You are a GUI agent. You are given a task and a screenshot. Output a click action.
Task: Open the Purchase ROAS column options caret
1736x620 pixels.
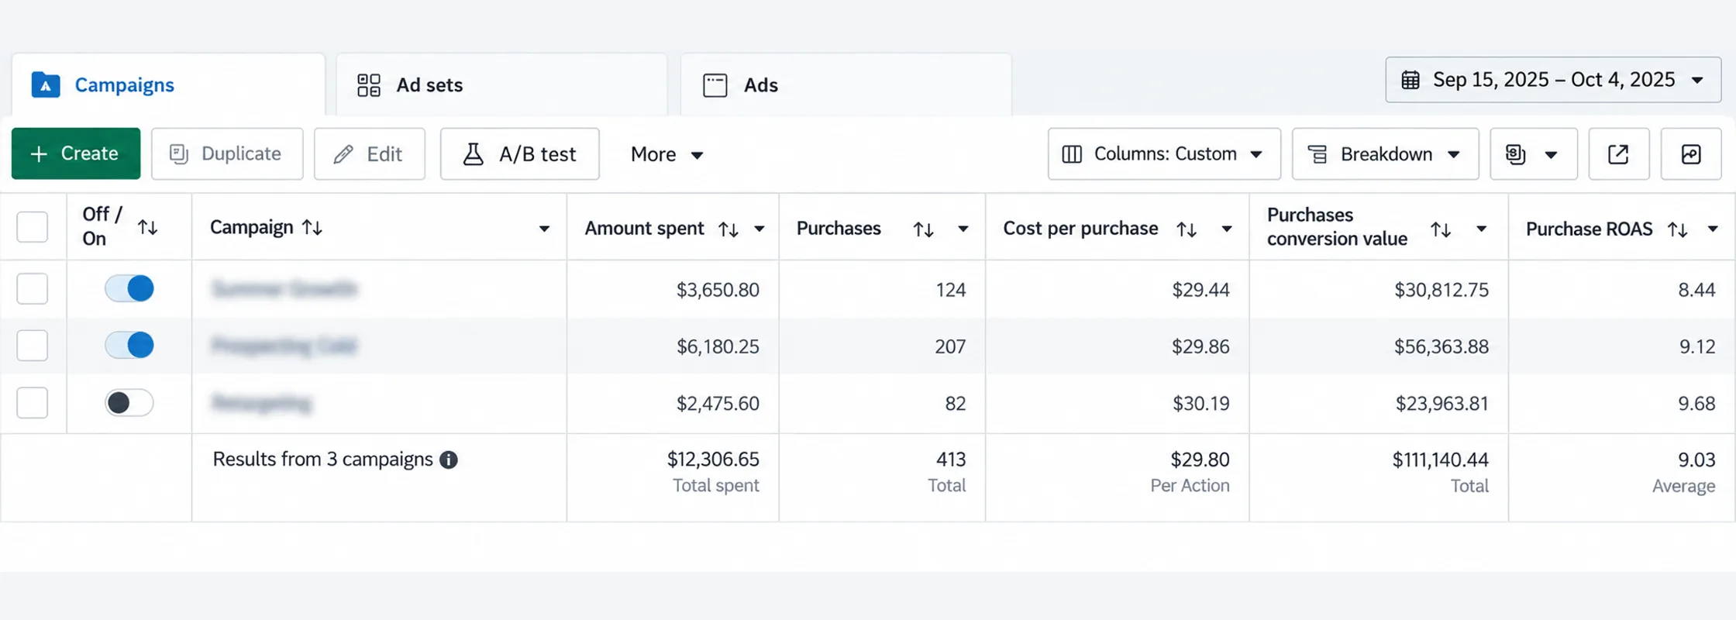pyautogui.click(x=1713, y=229)
